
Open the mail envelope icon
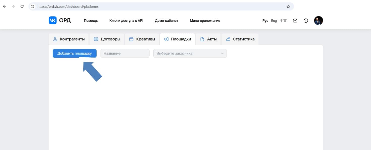(x=295, y=21)
